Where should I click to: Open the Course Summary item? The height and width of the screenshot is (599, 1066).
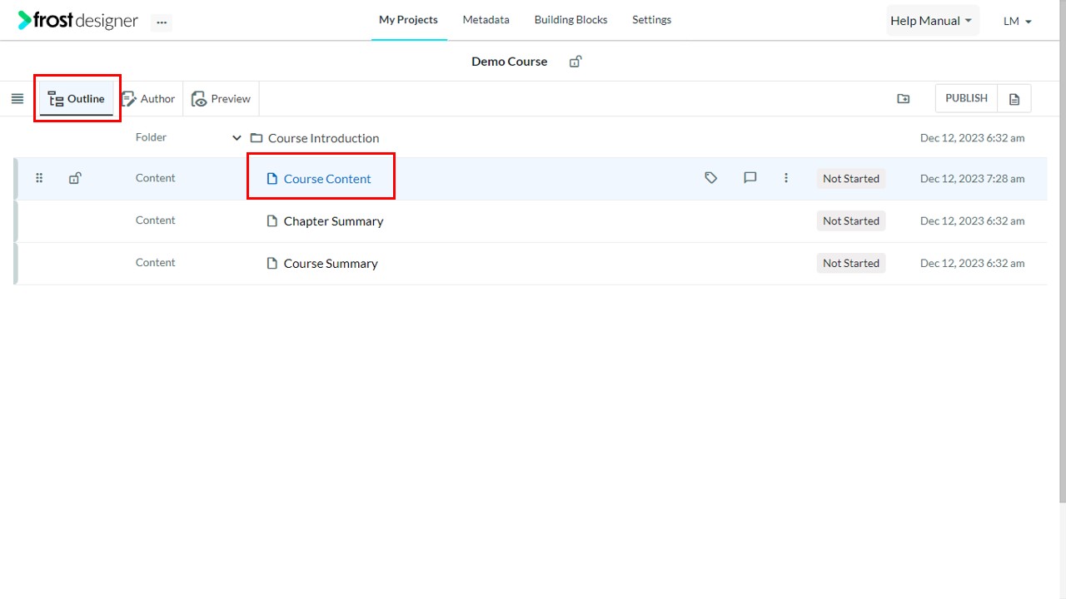[x=331, y=264]
